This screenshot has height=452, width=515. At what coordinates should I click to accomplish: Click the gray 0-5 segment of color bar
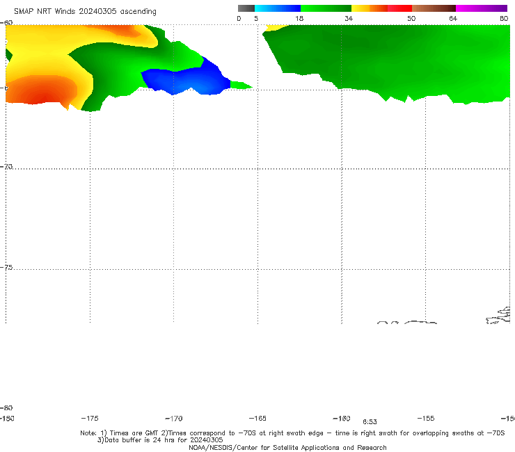point(246,8)
